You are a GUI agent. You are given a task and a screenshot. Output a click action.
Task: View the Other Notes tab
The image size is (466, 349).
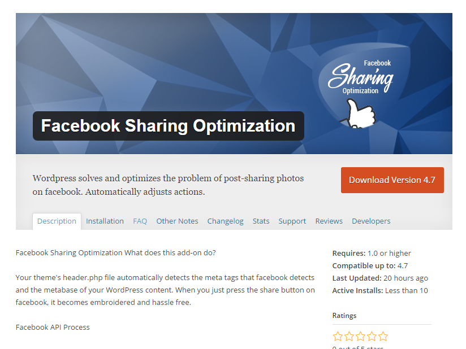(x=177, y=221)
